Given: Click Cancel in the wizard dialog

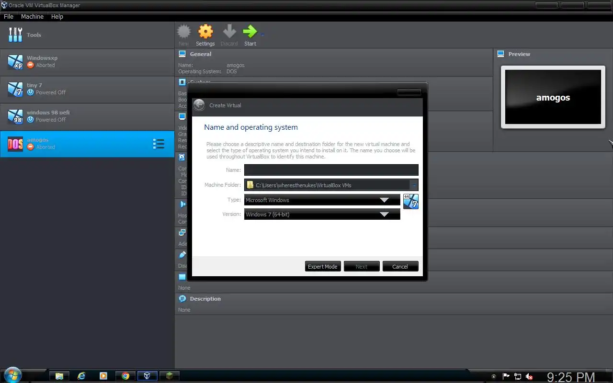Looking at the screenshot, I should tap(400, 267).
